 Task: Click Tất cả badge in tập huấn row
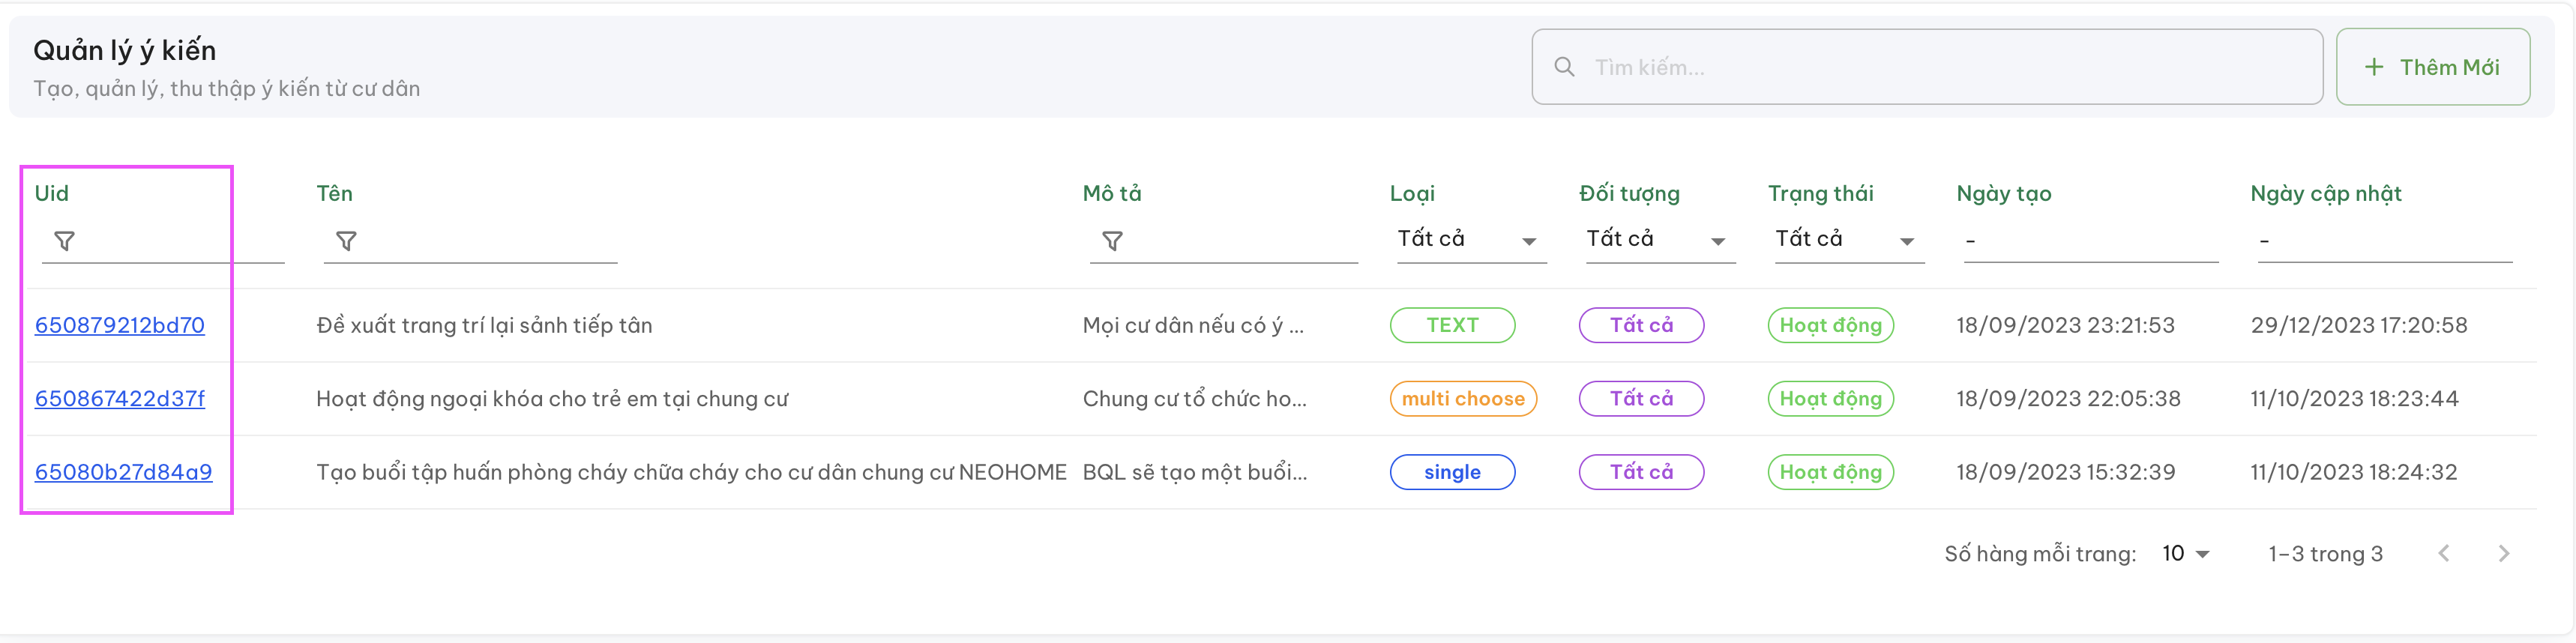[1641, 472]
